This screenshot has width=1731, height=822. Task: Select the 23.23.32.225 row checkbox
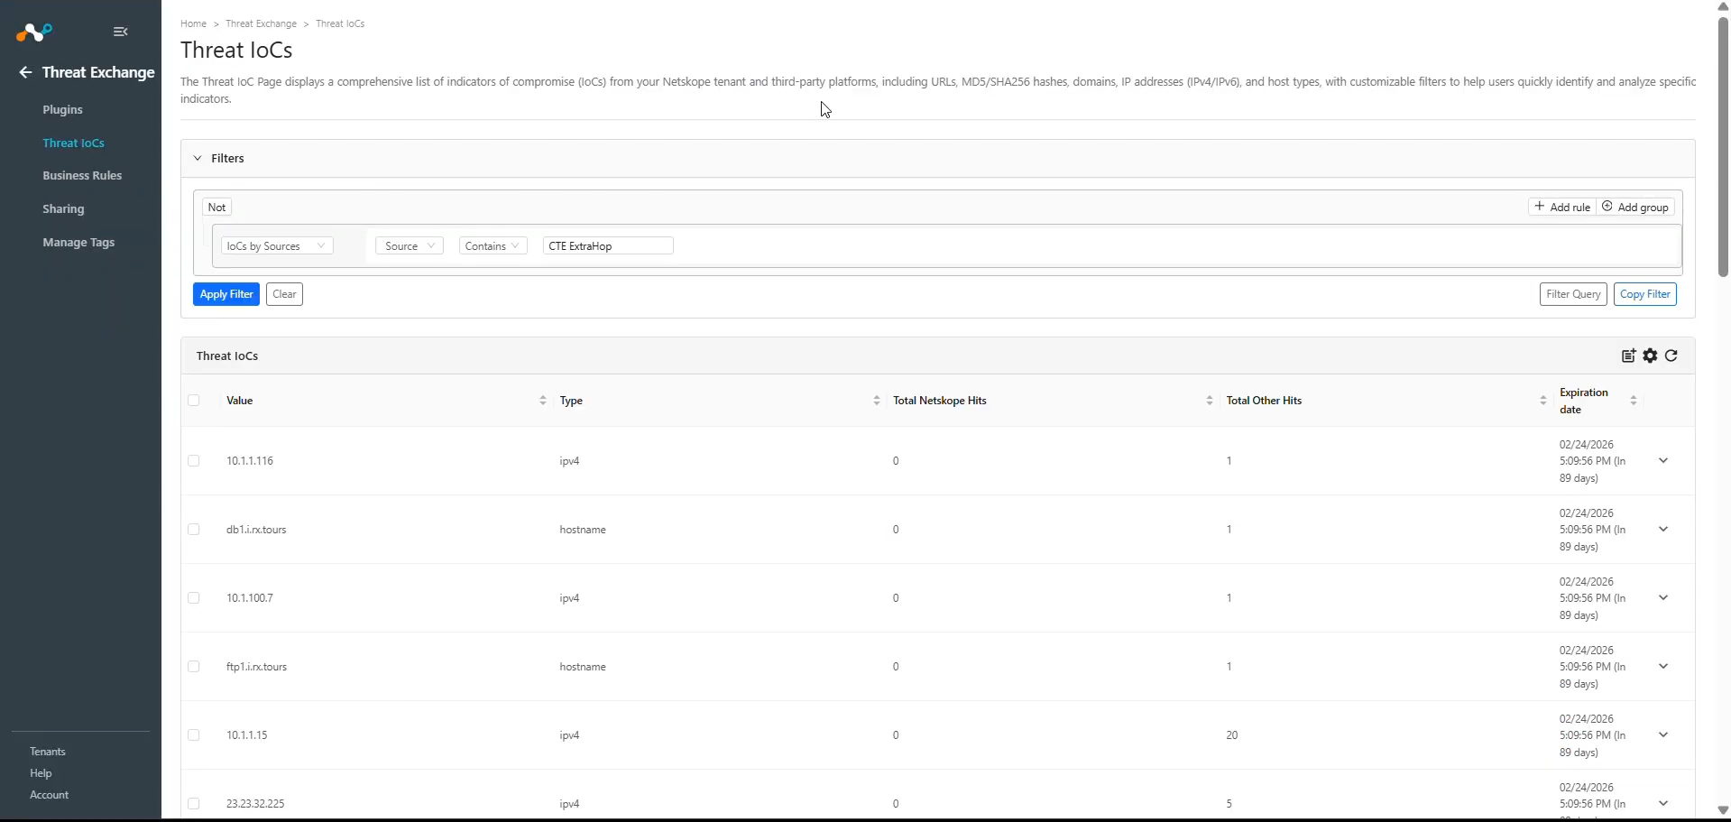click(194, 804)
